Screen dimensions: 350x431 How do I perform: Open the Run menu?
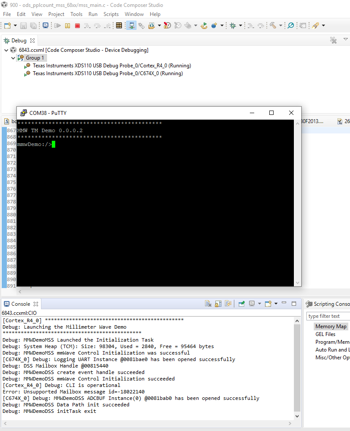[x=93, y=14]
